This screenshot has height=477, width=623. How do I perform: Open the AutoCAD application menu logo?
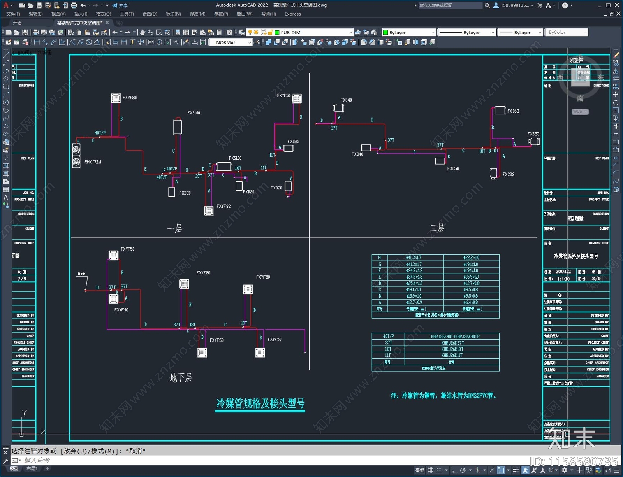point(5,5)
